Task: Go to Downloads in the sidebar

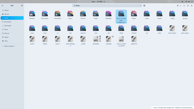Action: click(12, 26)
